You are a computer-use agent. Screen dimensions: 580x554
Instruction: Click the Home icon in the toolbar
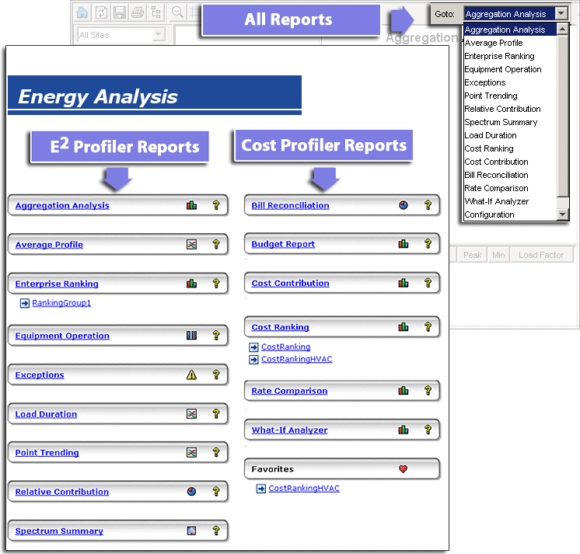82,12
